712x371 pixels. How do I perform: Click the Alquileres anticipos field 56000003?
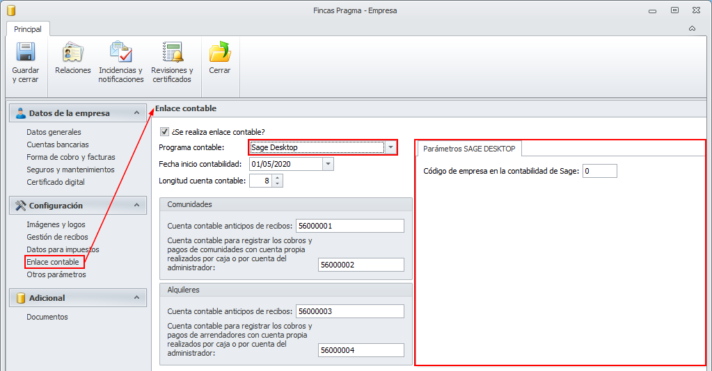pyautogui.click(x=349, y=311)
